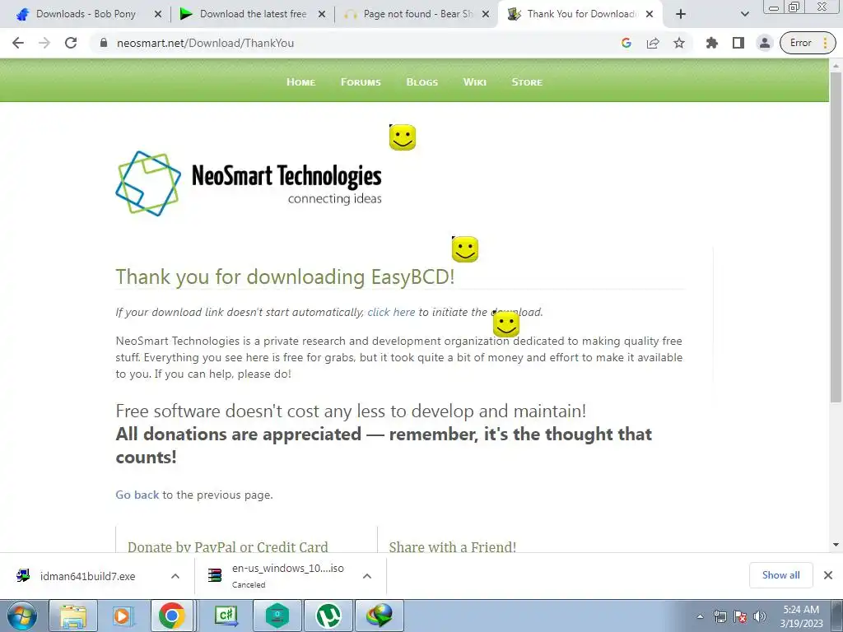843x632 pixels.
Task: Click the 'click here' download link
Action: (x=391, y=312)
